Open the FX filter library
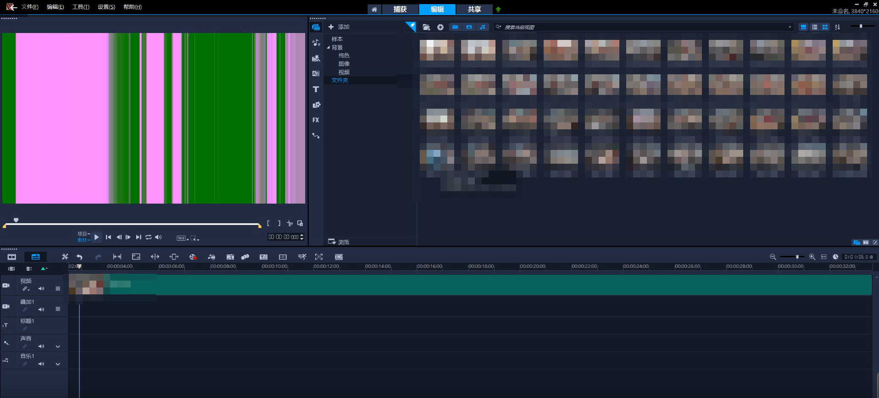 point(316,120)
